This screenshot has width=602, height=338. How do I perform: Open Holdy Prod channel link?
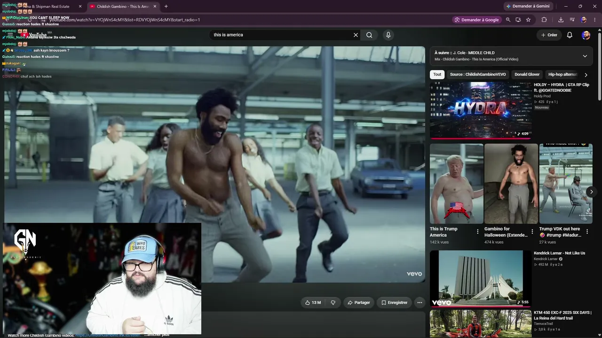[x=542, y=96]
